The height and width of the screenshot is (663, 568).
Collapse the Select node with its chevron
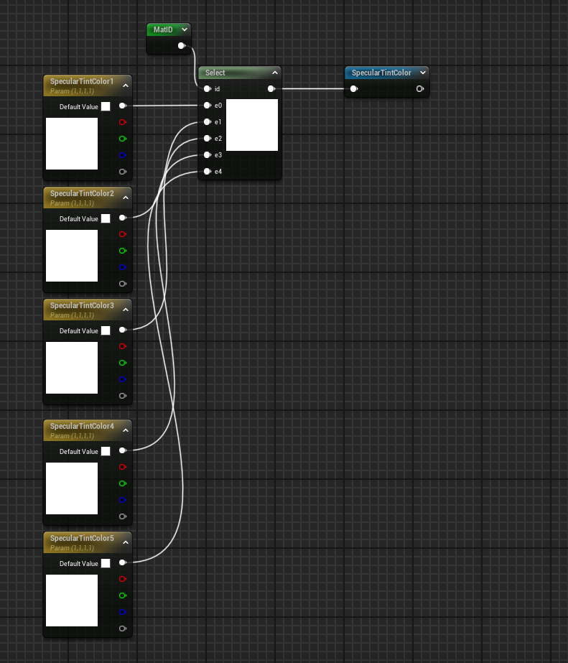tap(275, 73)
